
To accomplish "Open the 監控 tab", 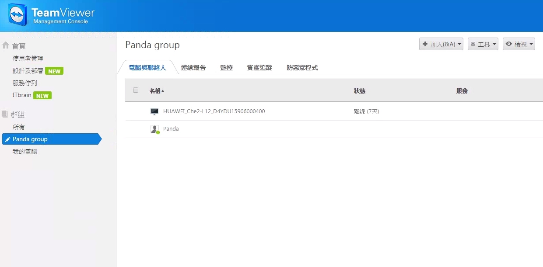I will pos(226,68).
